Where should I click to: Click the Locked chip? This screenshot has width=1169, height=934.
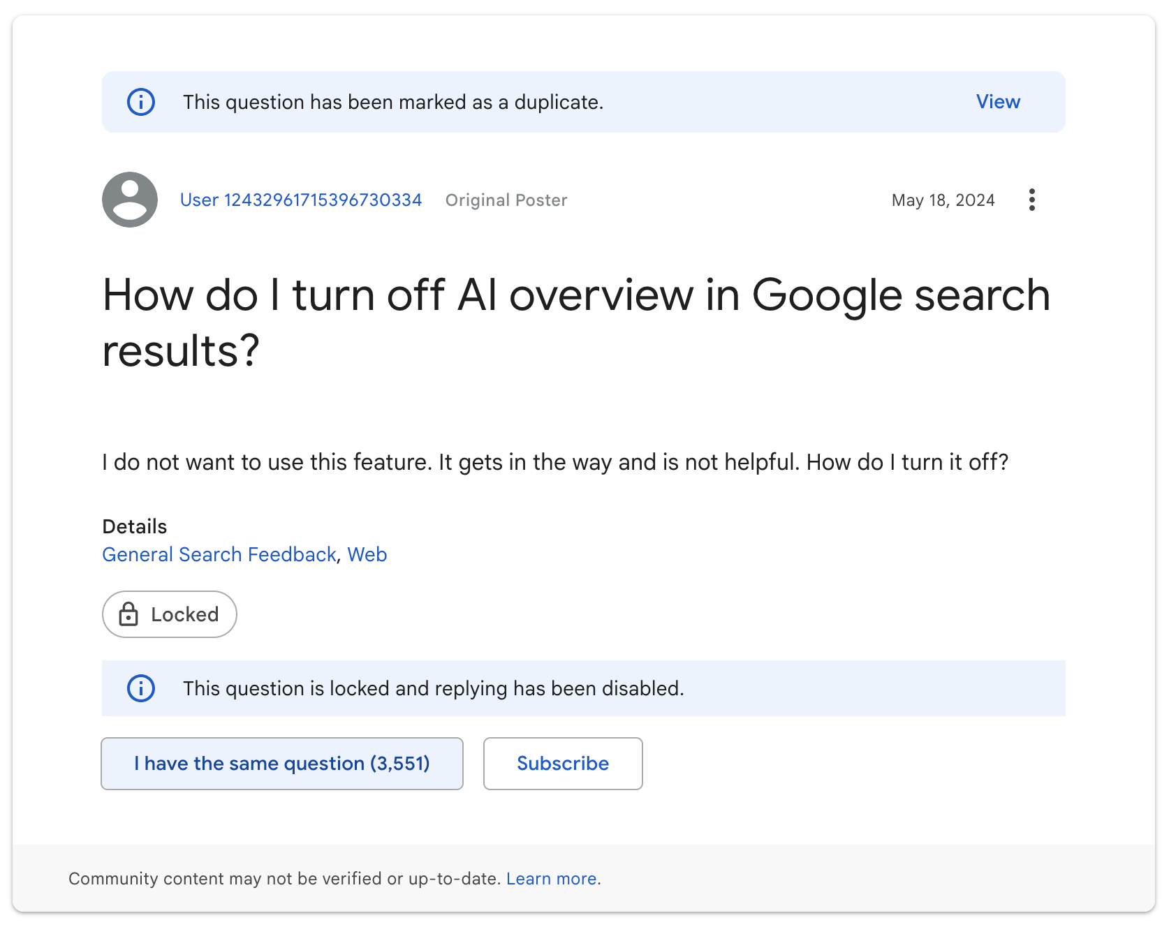pyautogui.click(x=170, y=614)
